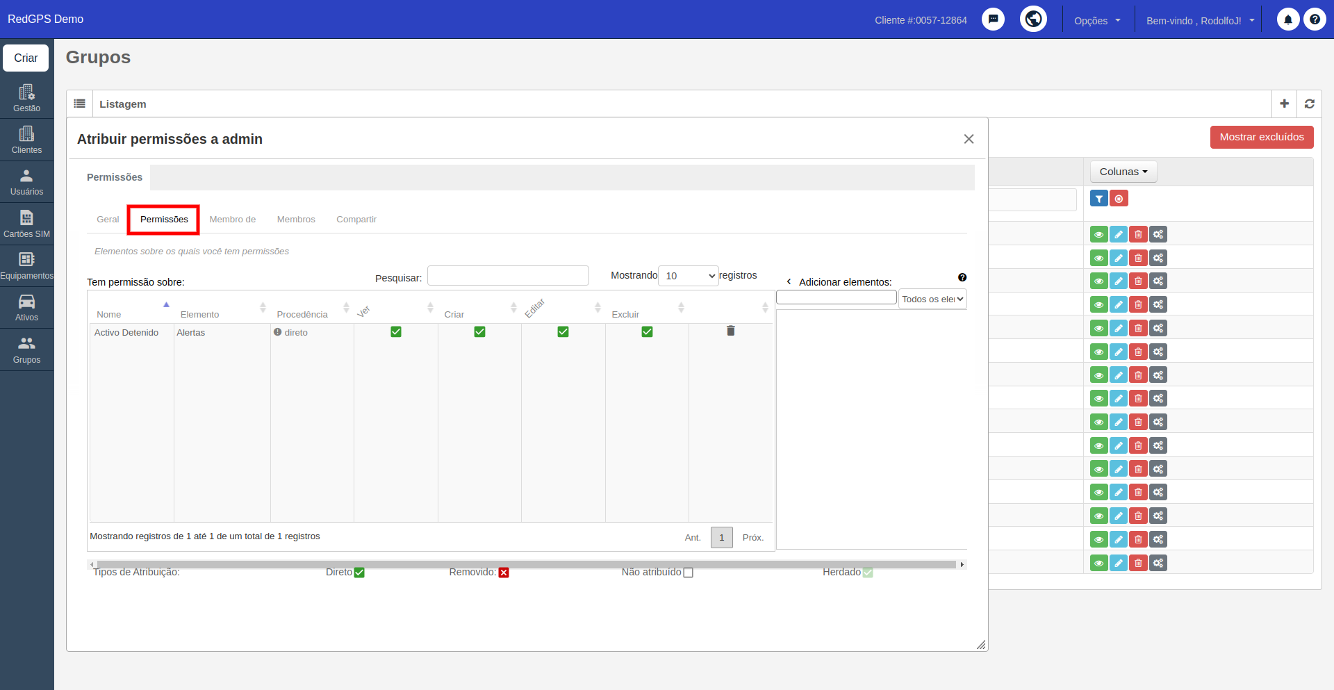Go to Ativos vehicle icon
This screenshot has width=1334, height=690.
[26, 307]
